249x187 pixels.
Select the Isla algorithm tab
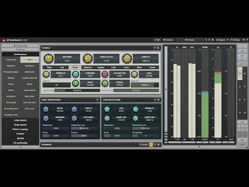click(62, 68)
